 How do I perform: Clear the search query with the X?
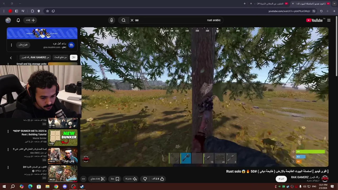tap(132, 20)
